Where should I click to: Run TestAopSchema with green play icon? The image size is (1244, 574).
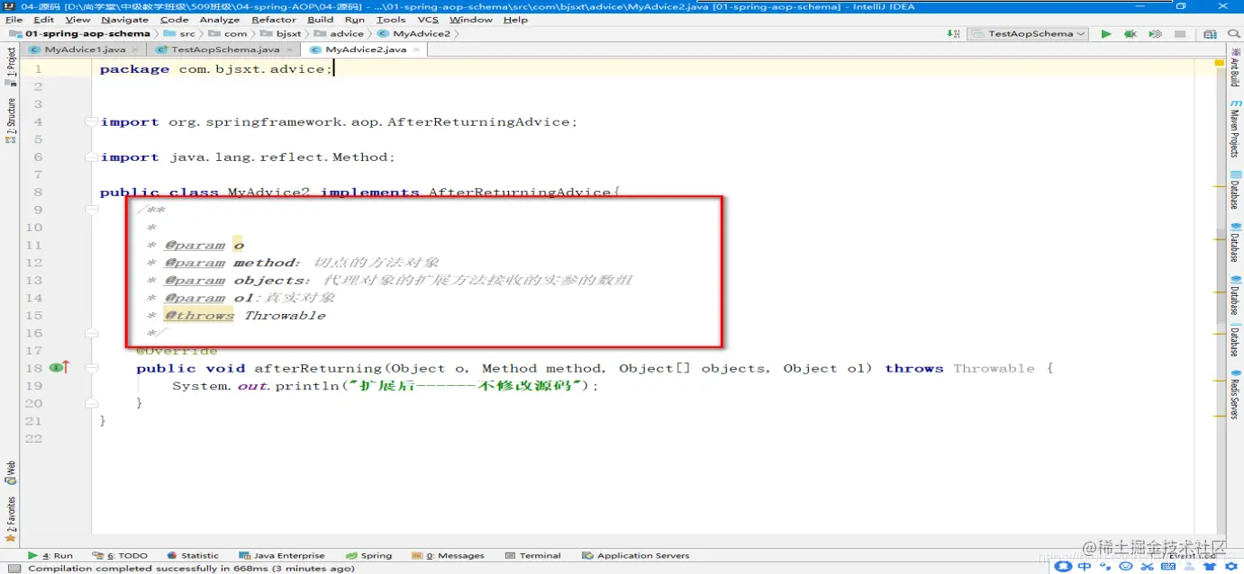[x=1105, y=34]
